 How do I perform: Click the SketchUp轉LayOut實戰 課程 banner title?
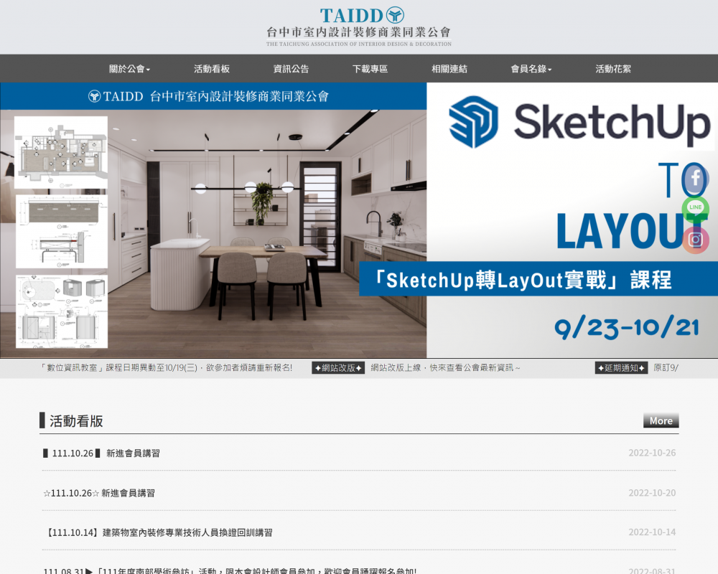(x=523, y=280)
